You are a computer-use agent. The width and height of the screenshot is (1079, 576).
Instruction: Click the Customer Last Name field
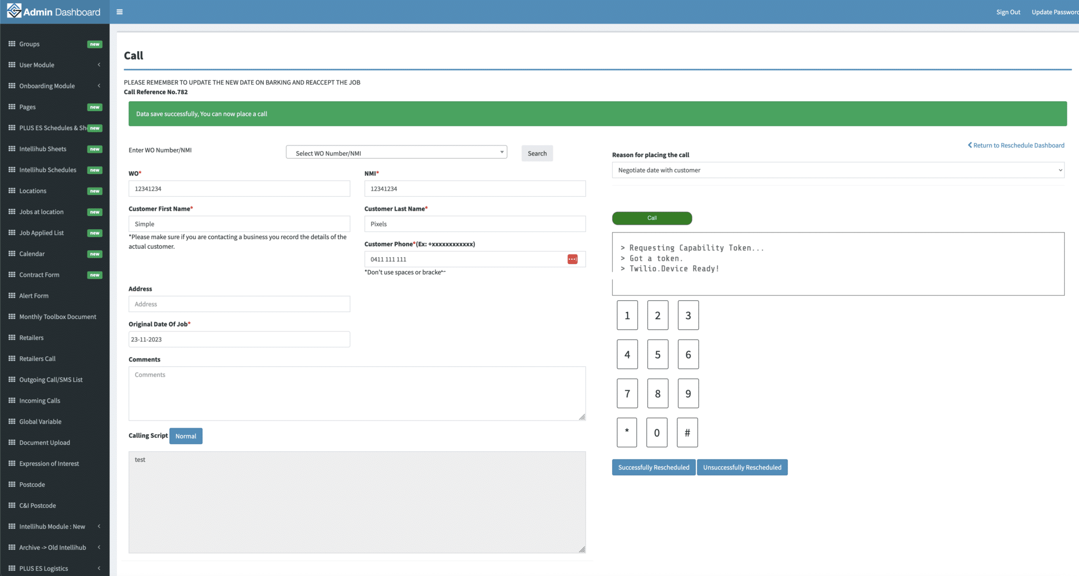click(x=475, y=224)
